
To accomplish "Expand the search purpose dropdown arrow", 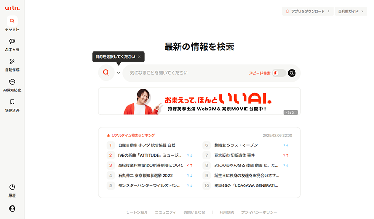I will point(119,73).
